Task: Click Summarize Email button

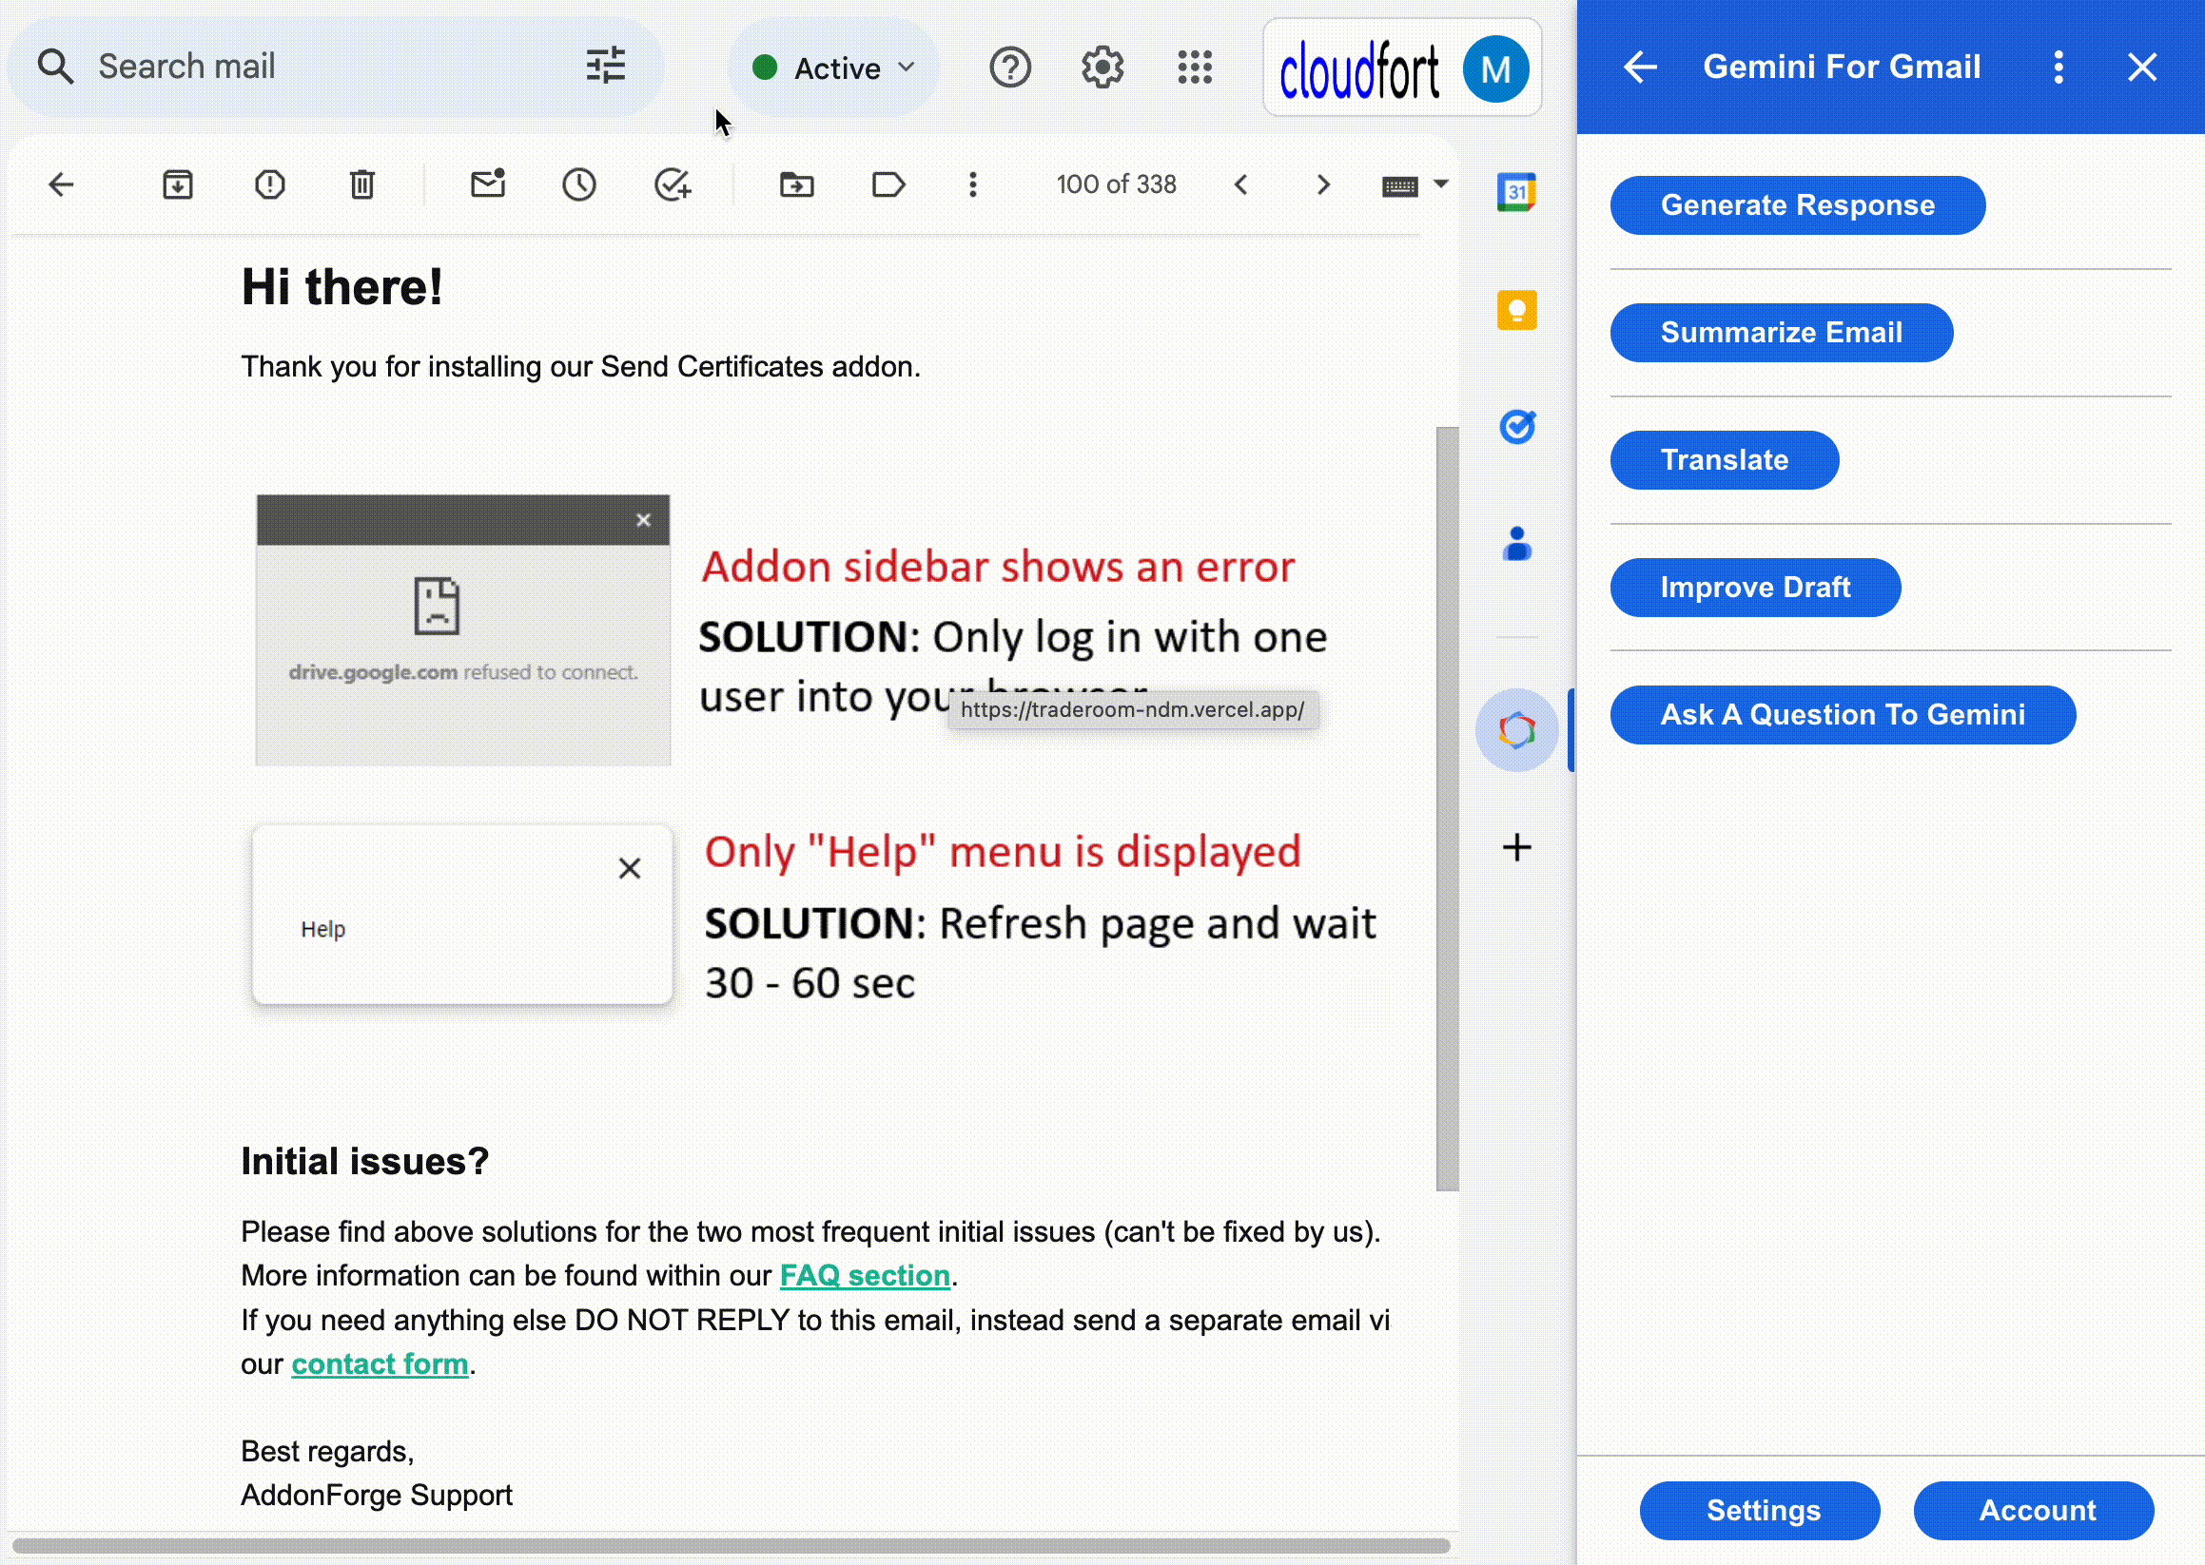Action: click(1781, 333)
